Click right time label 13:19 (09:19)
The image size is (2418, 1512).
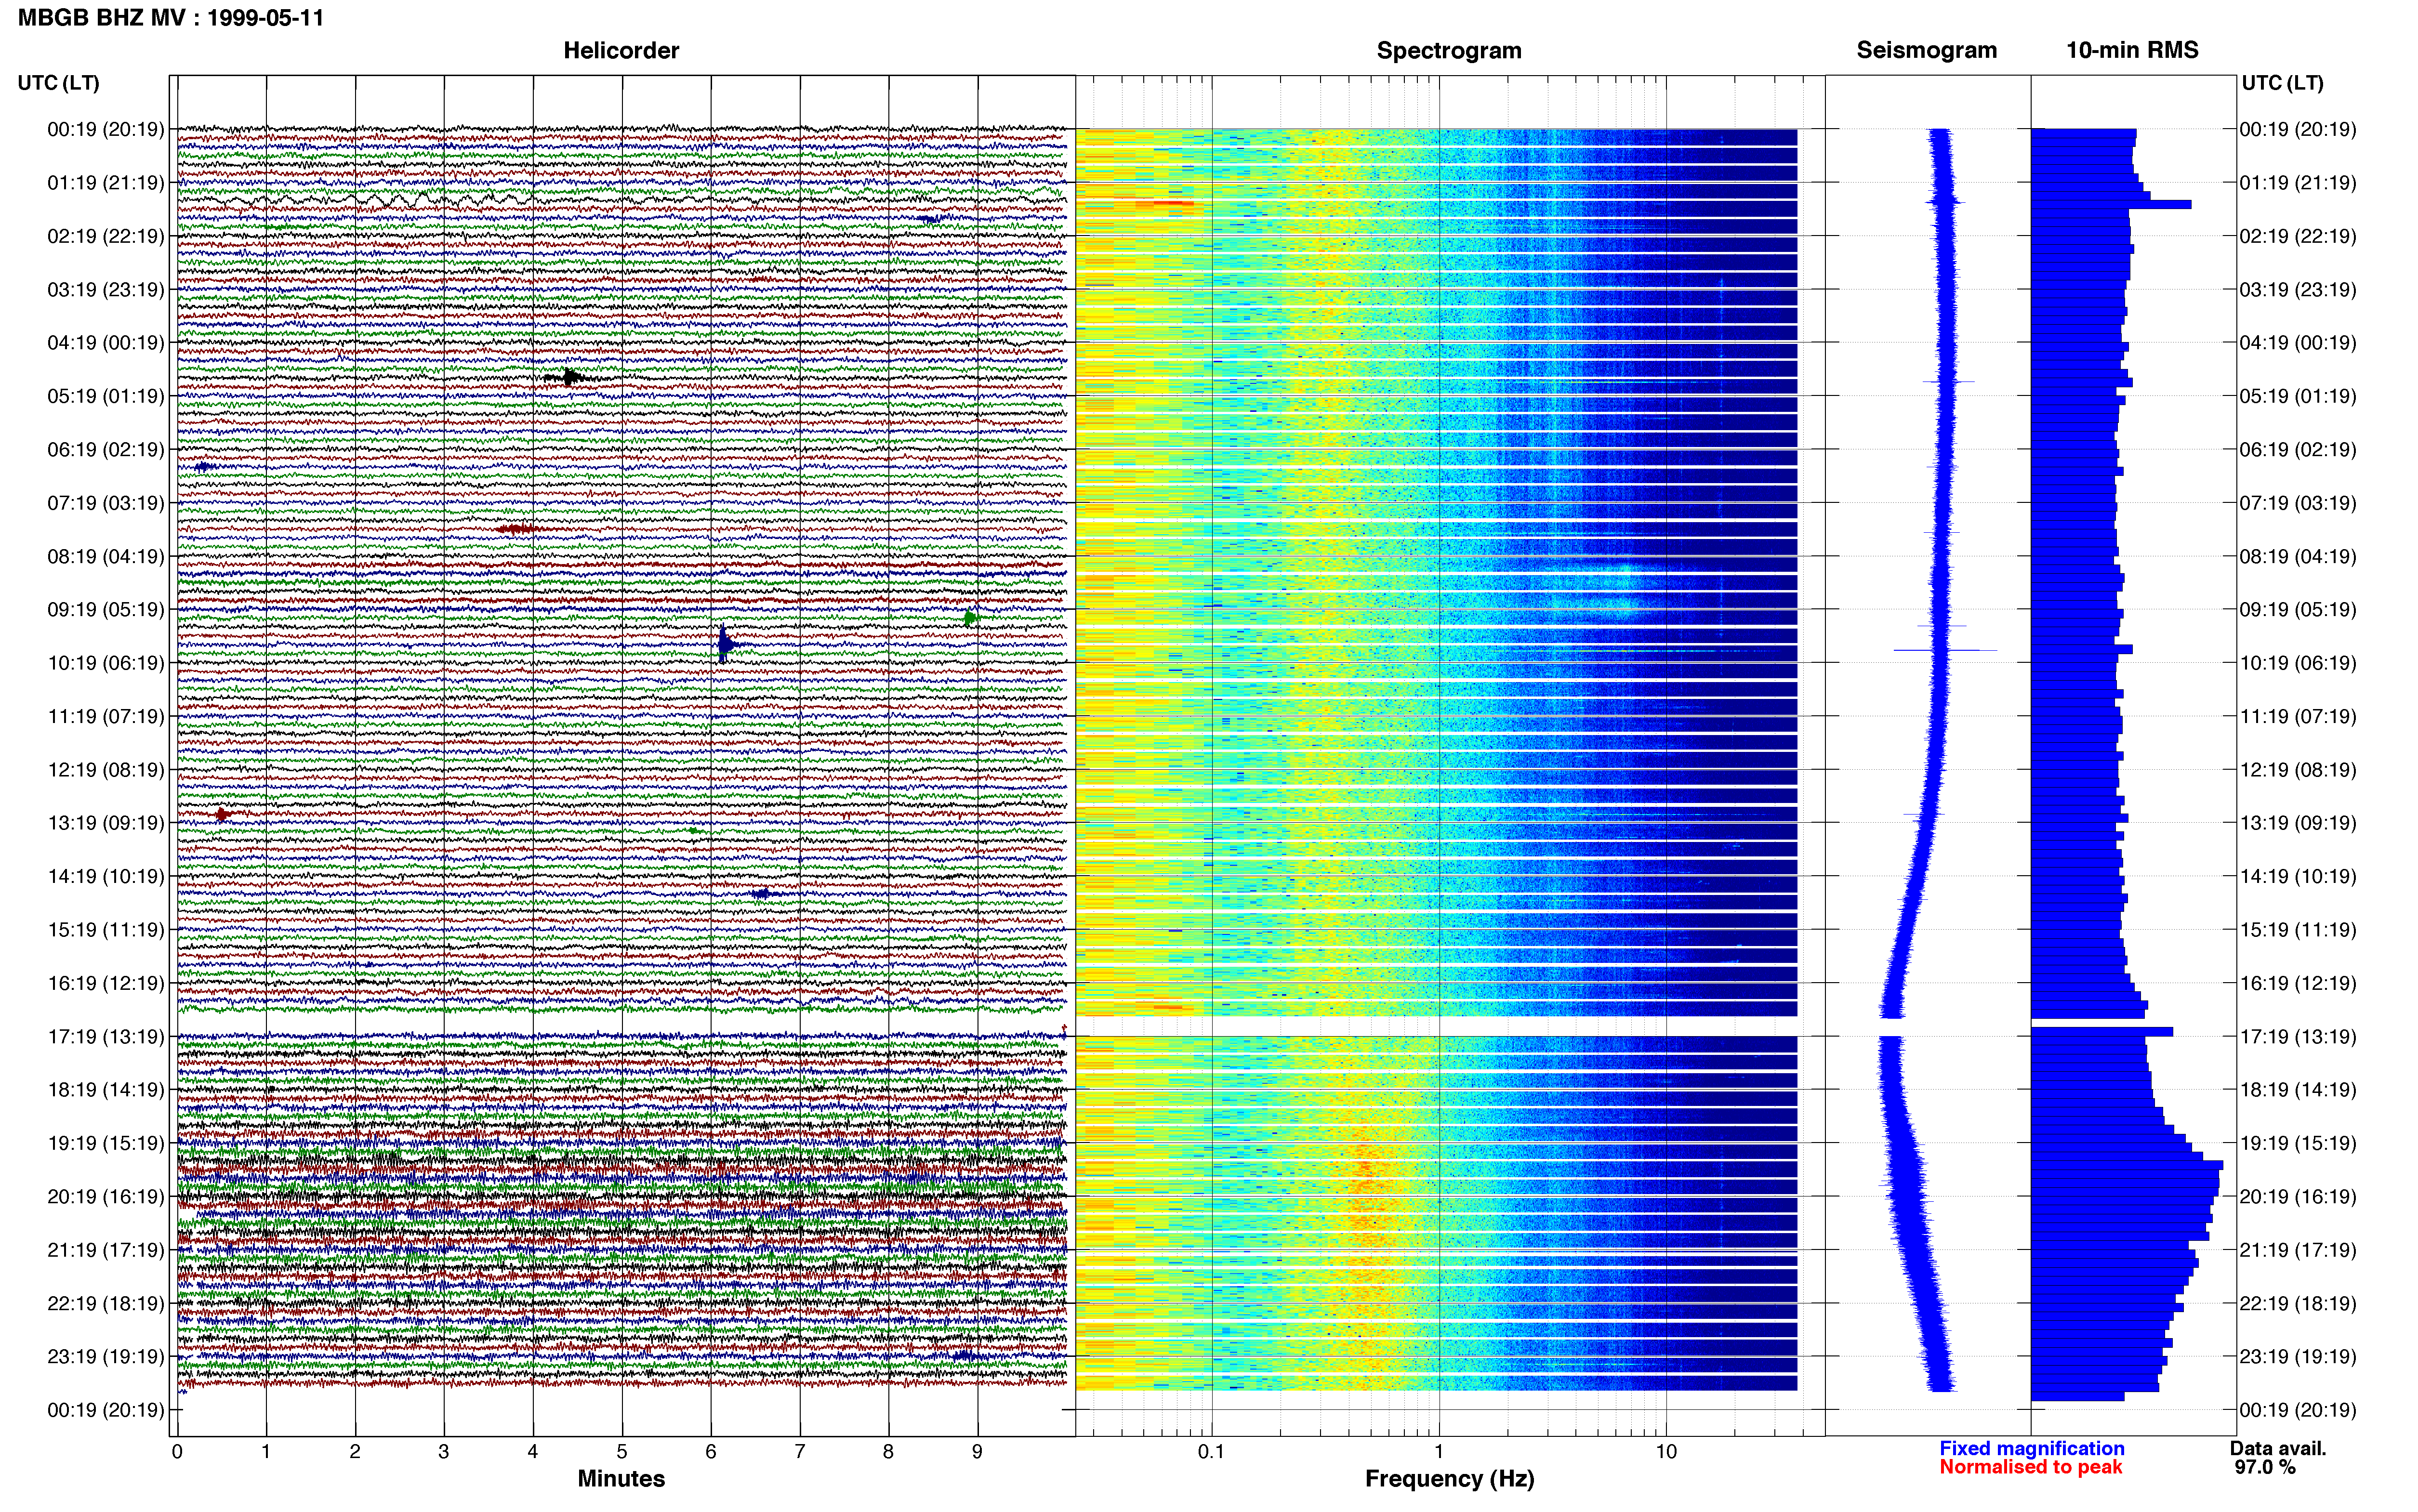click(2298, 823)
